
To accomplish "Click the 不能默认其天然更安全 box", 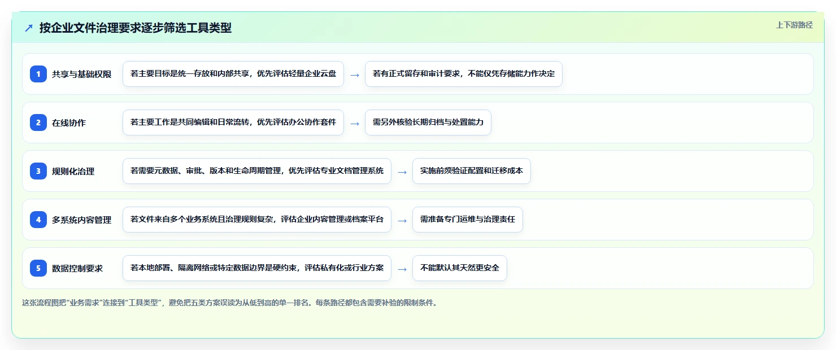I will click(460, 268).
